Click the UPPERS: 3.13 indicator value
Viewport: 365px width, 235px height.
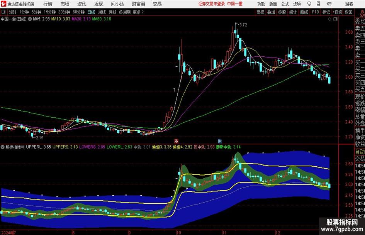pos(65,147)
